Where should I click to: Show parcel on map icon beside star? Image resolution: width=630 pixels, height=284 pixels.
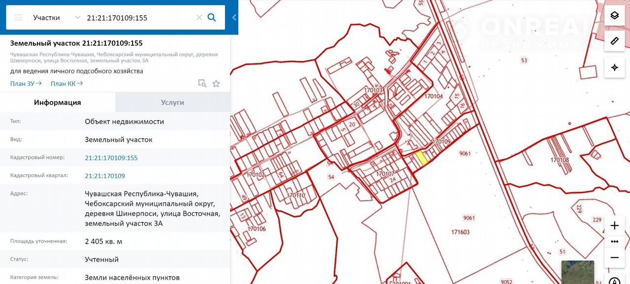click(x=202, y=84)
